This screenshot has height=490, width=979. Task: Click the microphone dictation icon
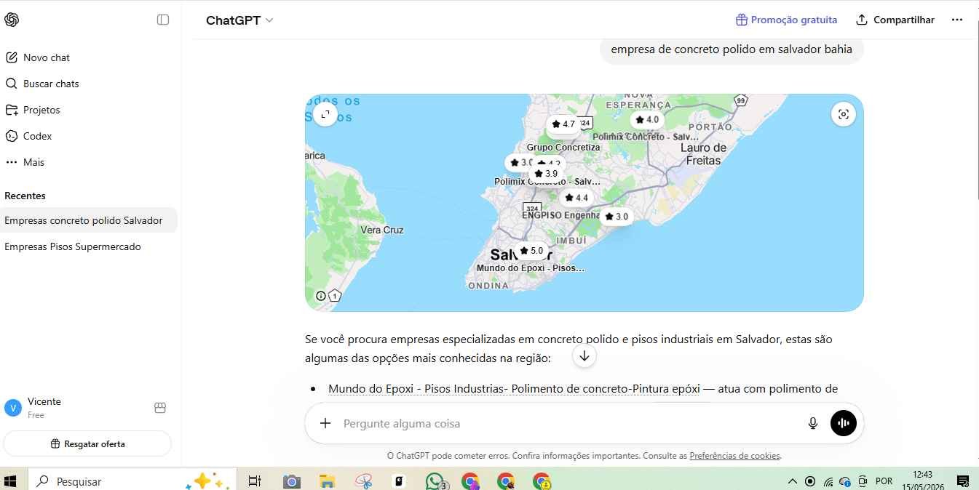[813, 423]
